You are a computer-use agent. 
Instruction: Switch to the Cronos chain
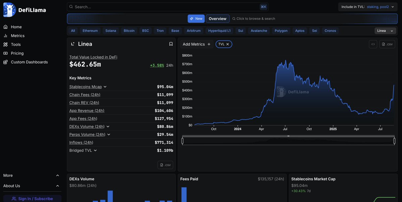(x=330, y=31)
